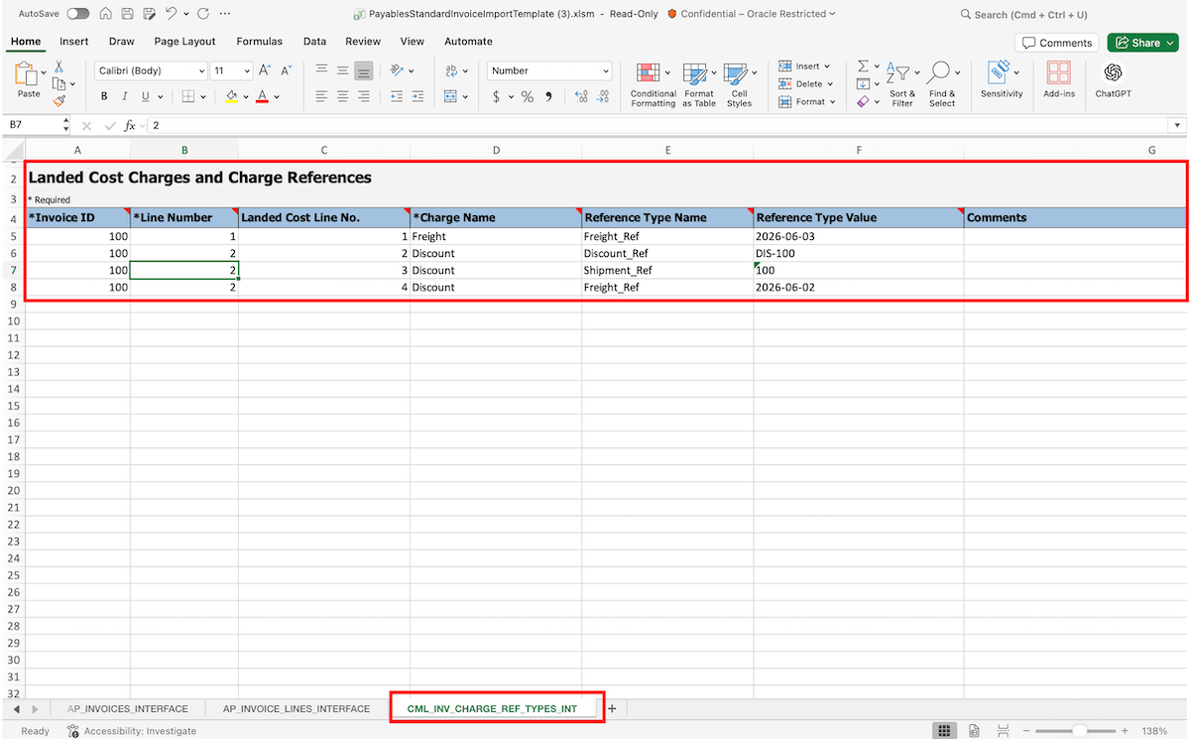Decrease font size icon
1190x739 pixels.
point(287,70)
